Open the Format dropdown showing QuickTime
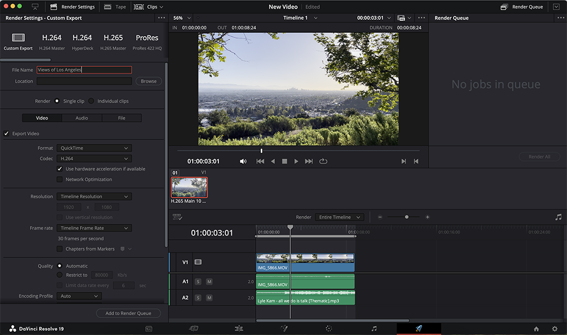The width and height of the screenshot is (567, 335). pos(94,147)
